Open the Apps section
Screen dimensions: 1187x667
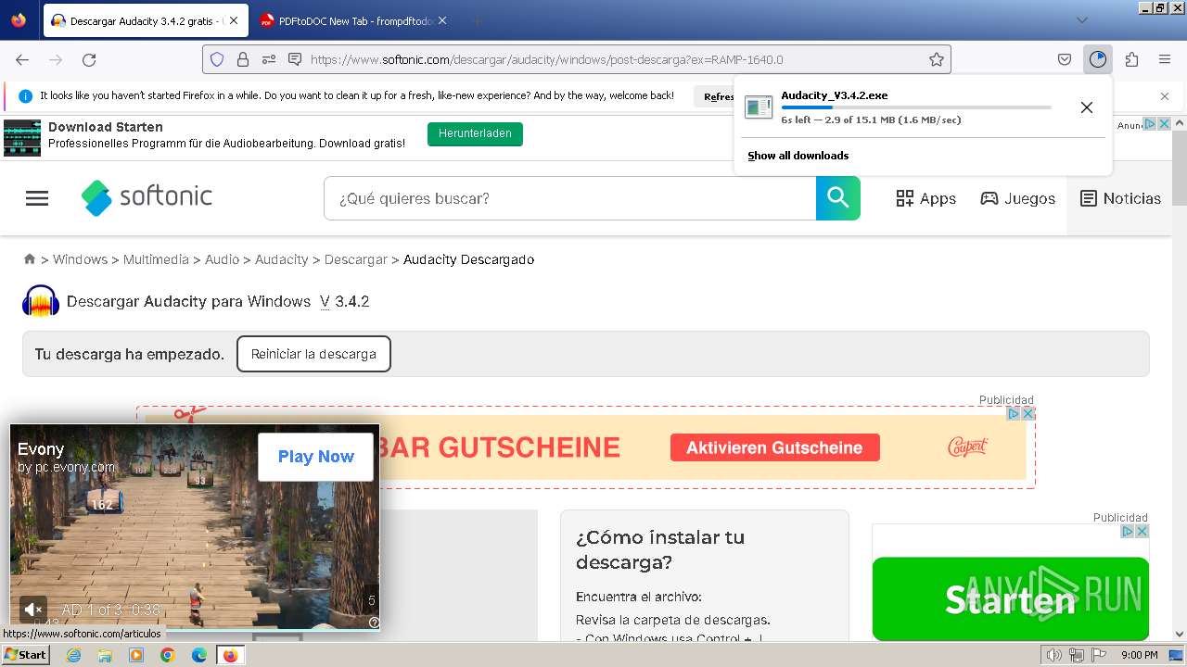point(925,198)
